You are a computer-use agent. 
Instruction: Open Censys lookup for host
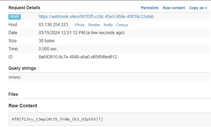[x=122, y=25]
